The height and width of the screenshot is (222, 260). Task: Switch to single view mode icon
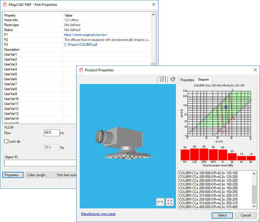[x=162, y=80]
